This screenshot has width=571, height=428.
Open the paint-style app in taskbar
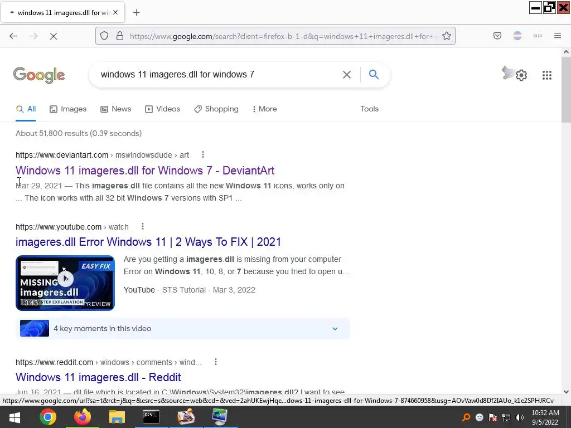(186, 417)
